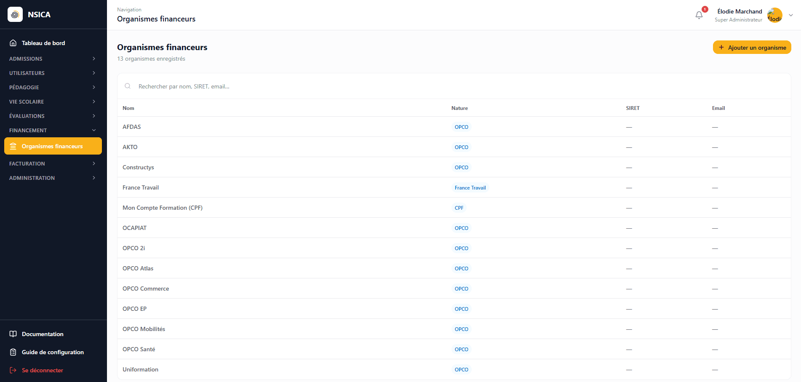The height and width of the screenshot is (382, 801).
Task: Select OPCO Mobilités row
Action: (454, 329)
